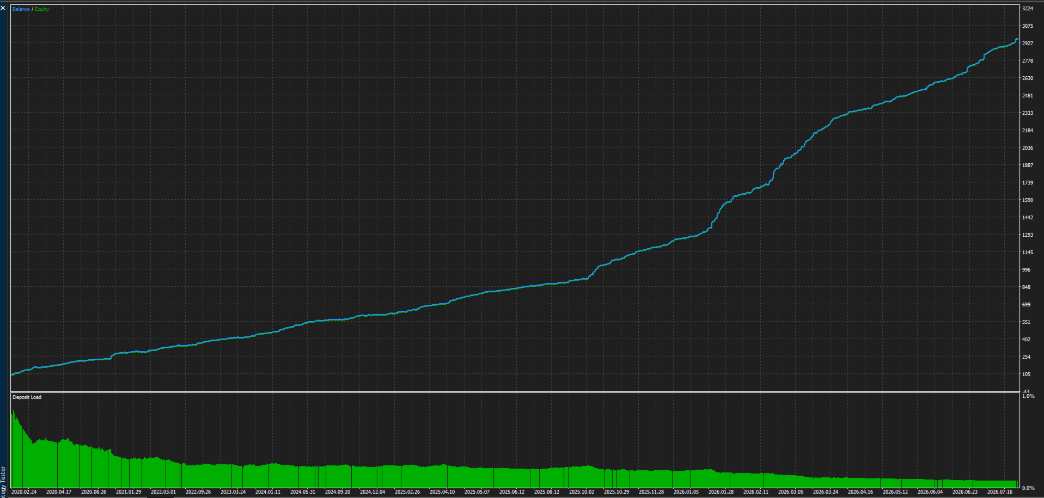Select the 2022.03.01 date label

point(163,492)
